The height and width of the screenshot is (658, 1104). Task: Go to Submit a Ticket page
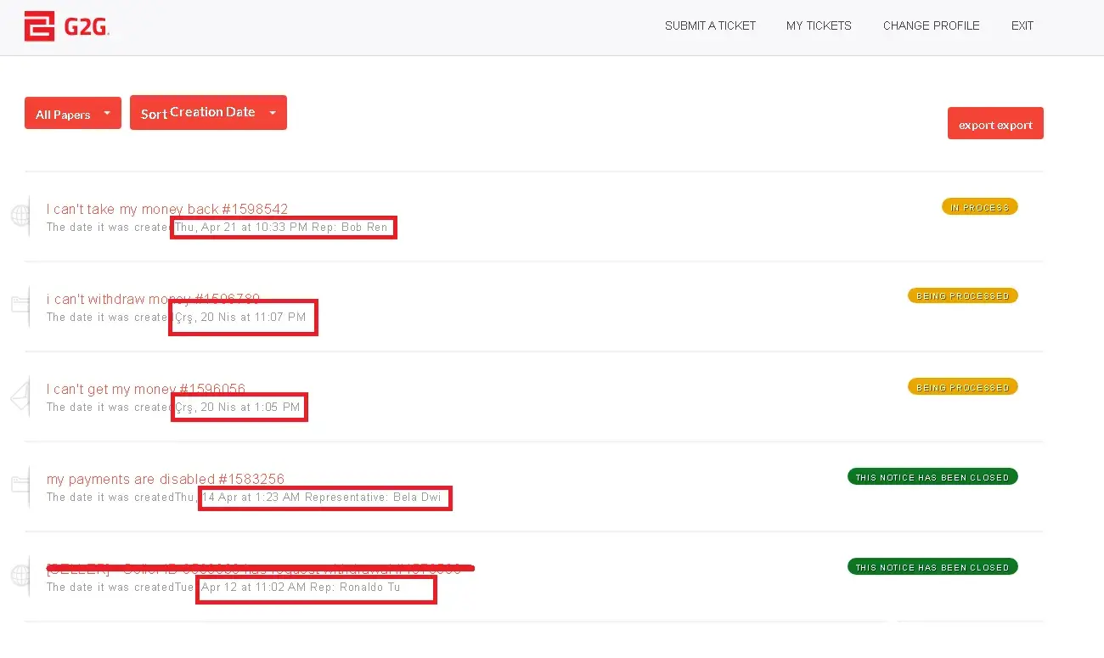(x=710, y=25)
